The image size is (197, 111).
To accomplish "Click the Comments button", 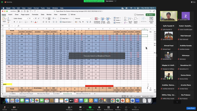I will click(x=139, y=15).
